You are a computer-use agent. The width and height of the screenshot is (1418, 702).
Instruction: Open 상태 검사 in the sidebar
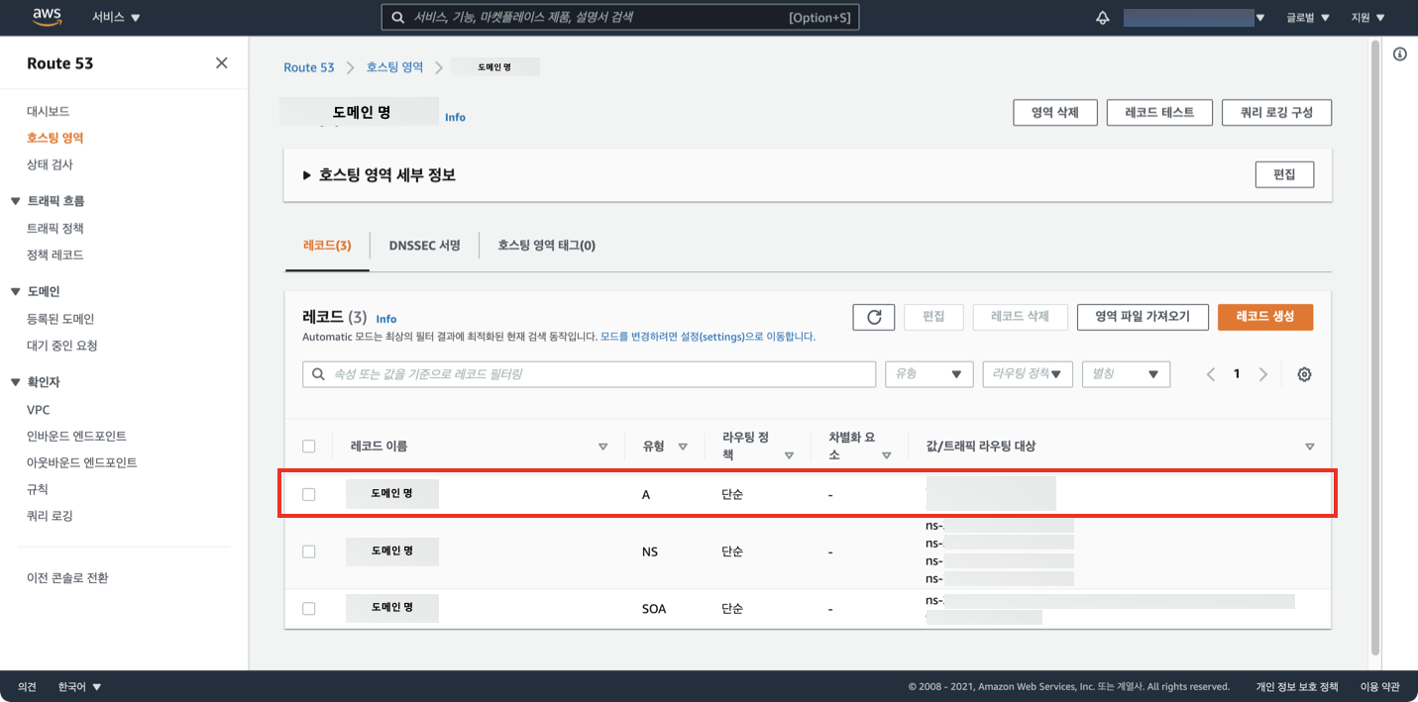pyautogui.click(x=50, y=165)
